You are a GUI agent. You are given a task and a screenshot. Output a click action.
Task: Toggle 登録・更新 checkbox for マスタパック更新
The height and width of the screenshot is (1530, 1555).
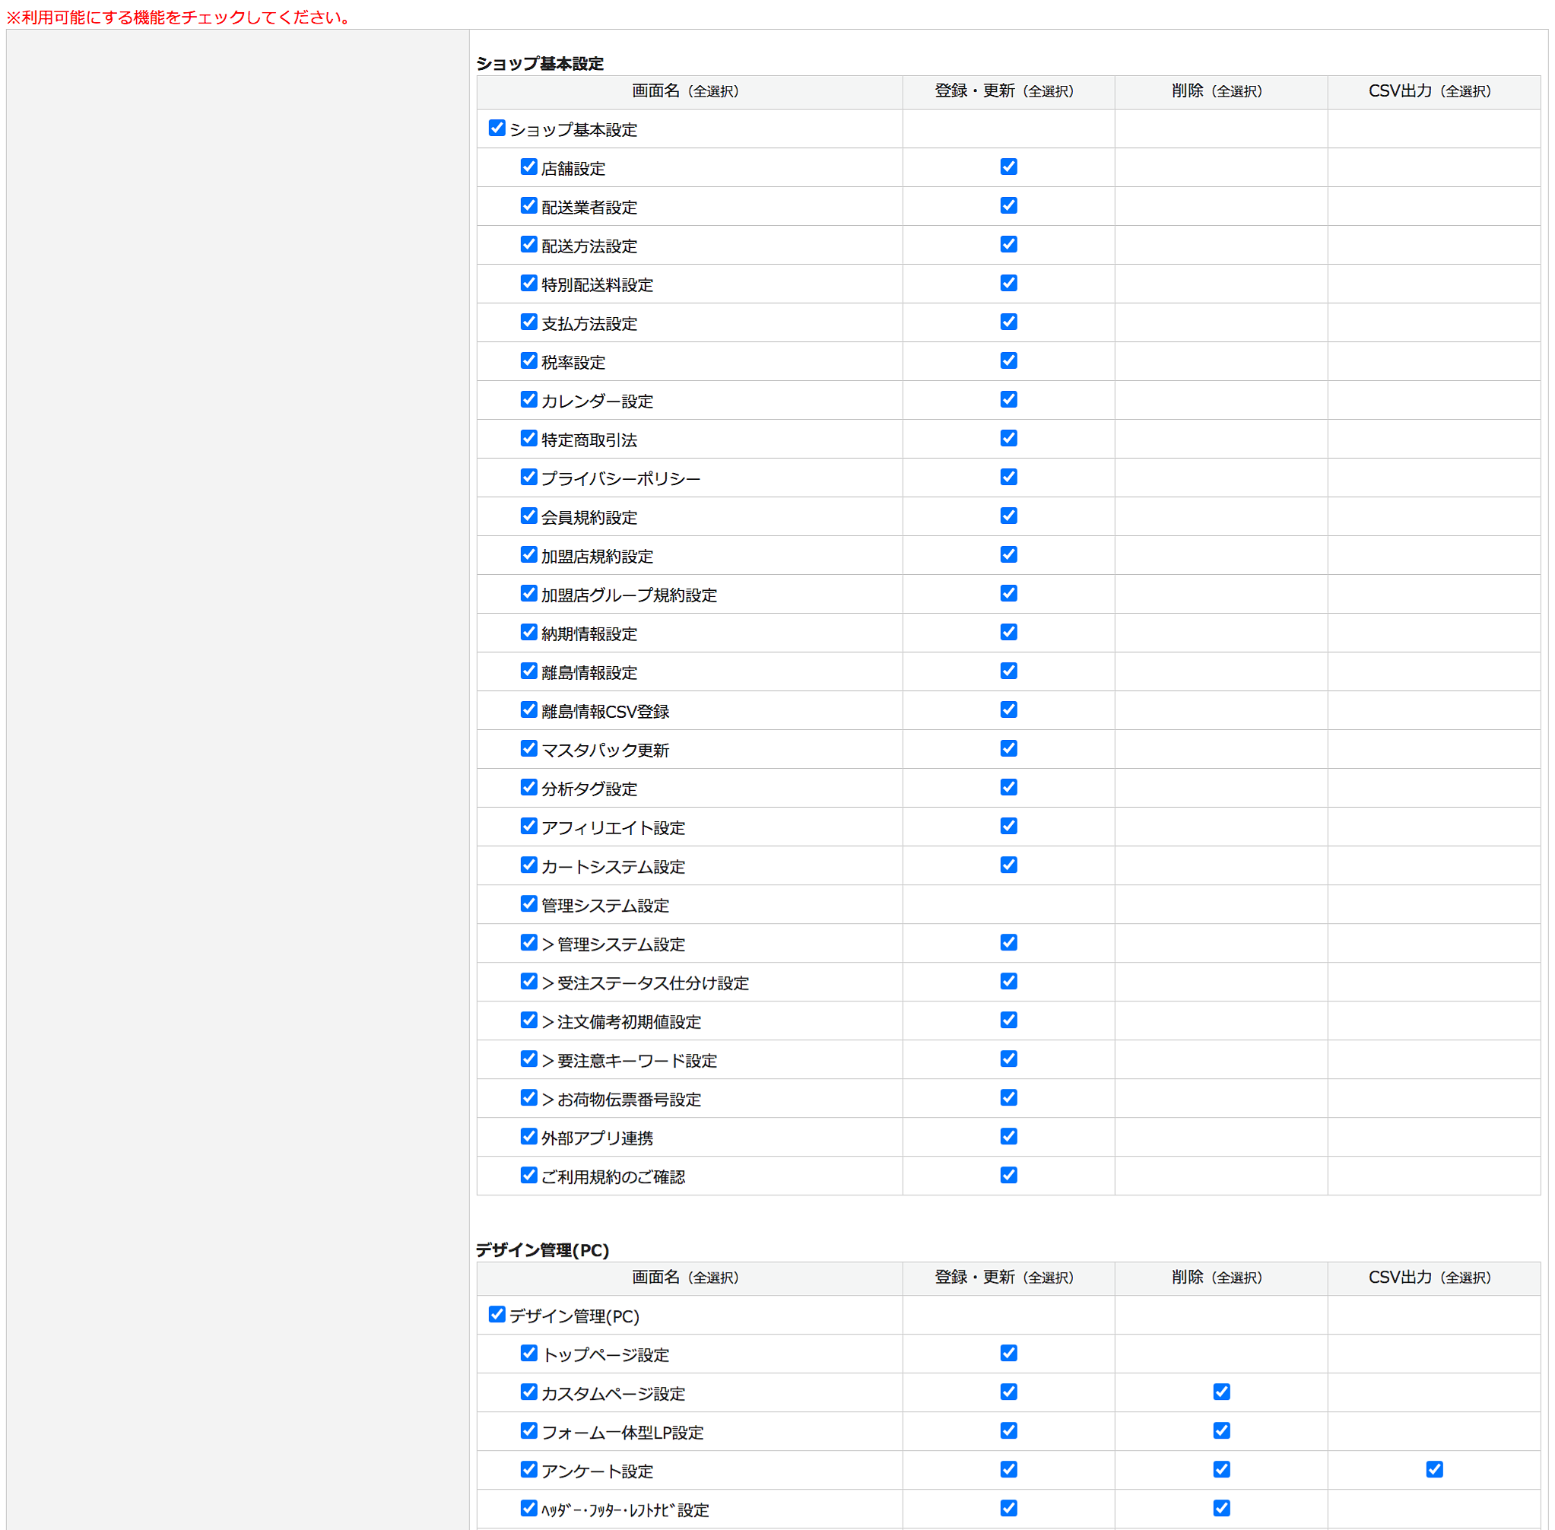coord(1008,748)
